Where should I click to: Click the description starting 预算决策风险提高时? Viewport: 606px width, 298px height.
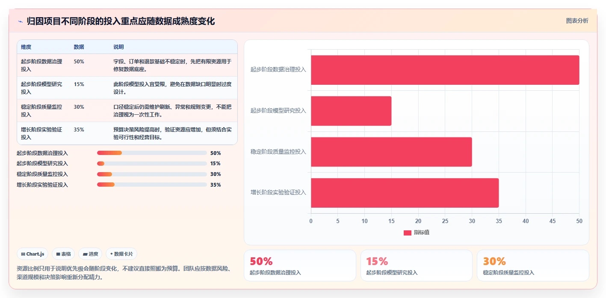click(172, 133)
